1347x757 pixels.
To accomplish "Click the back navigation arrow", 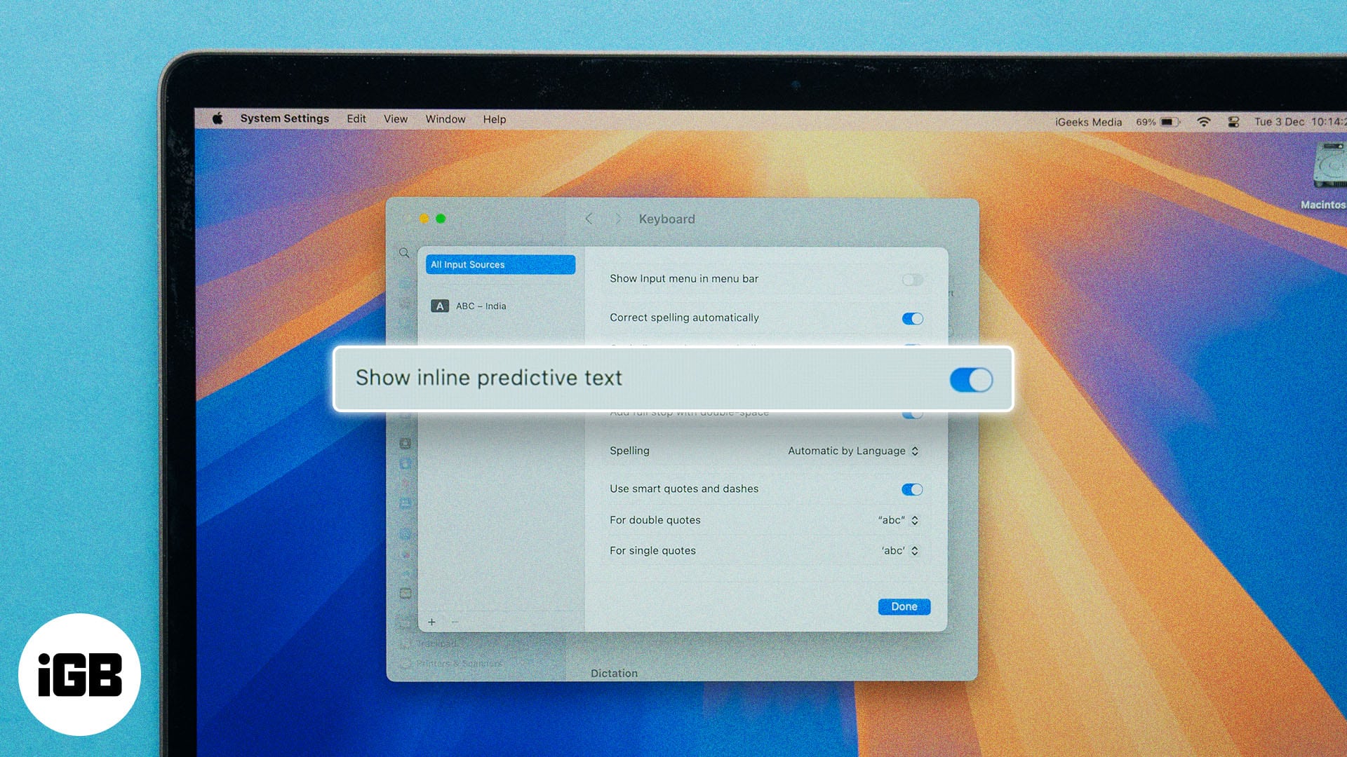I will coord(589,219).
